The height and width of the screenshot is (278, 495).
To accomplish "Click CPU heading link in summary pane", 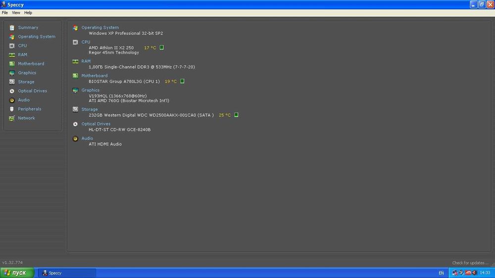I will (x=86, y=42).
